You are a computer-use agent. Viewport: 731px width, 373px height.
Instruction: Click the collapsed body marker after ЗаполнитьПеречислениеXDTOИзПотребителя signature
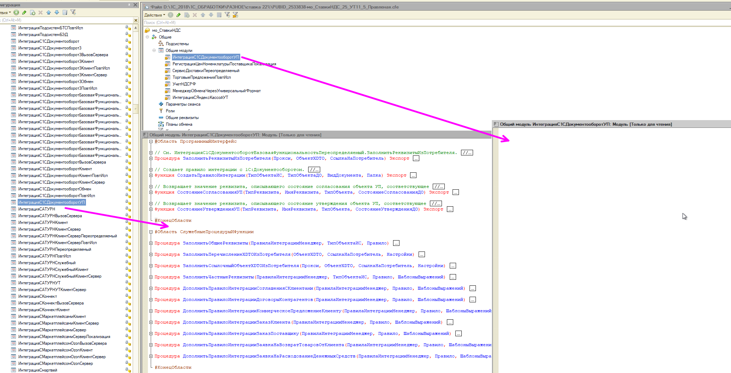click(x=422, y=254)
